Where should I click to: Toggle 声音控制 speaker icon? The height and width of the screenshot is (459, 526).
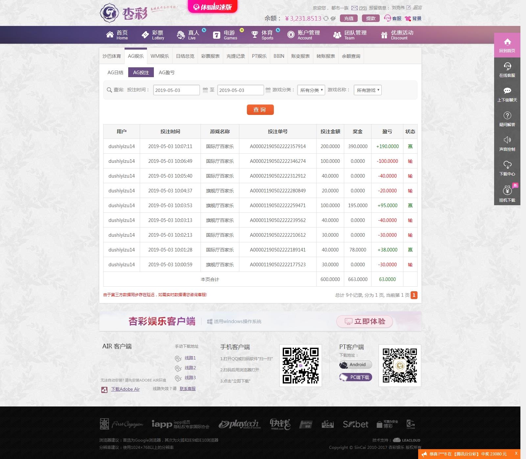[507, 140]
